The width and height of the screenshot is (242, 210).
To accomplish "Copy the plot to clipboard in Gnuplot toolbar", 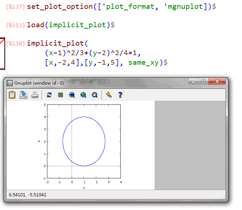I will [12, 95].
